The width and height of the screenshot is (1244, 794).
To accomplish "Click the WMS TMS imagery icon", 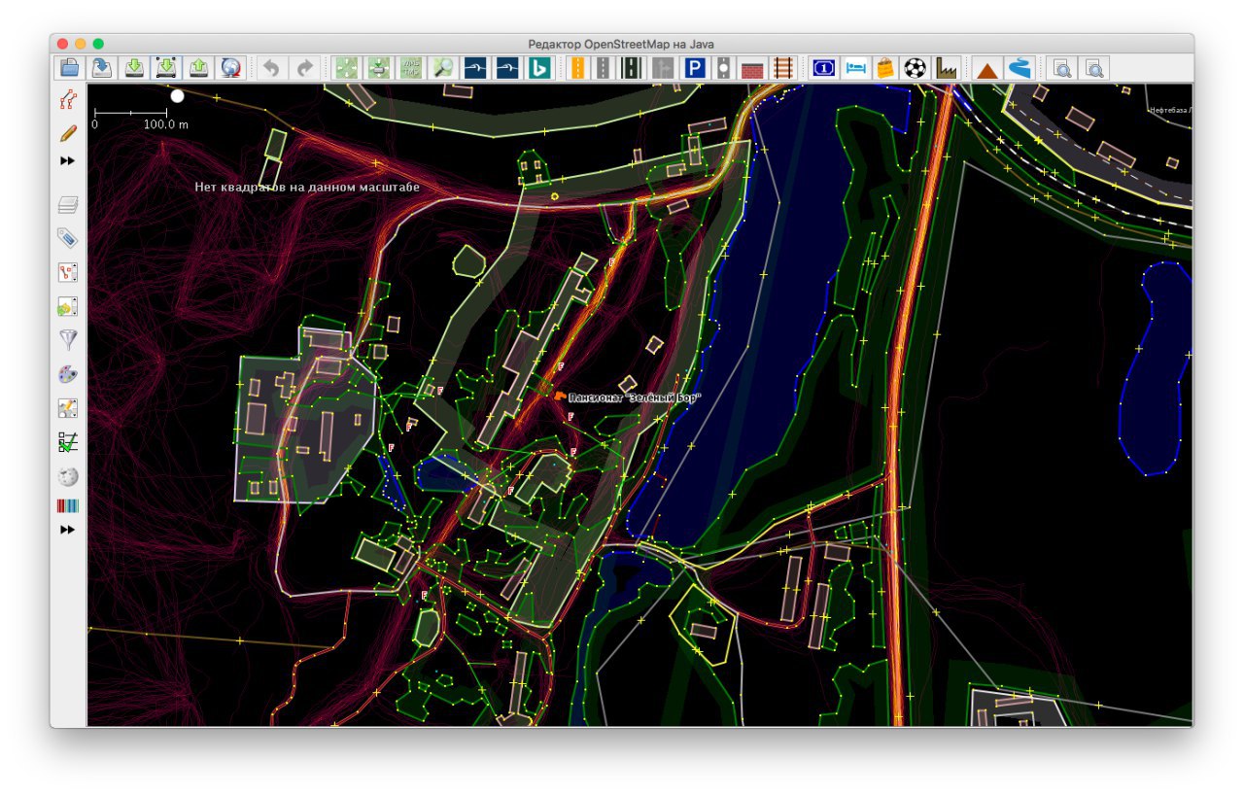I will [x=411, y=67].
